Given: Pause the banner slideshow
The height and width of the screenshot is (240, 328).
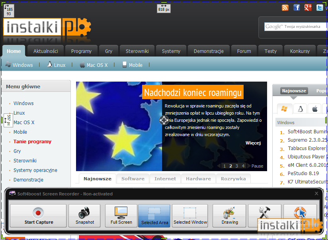Looking at the screenshot, I should pyautogui.click(x=257, y=166).
